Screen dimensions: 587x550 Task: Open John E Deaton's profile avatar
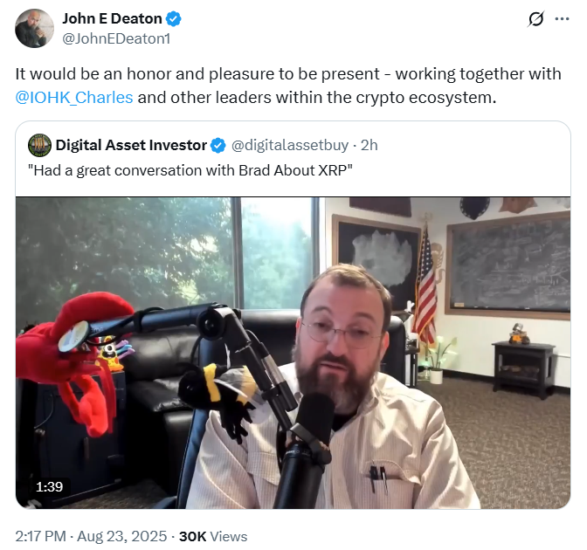[34, 29]
